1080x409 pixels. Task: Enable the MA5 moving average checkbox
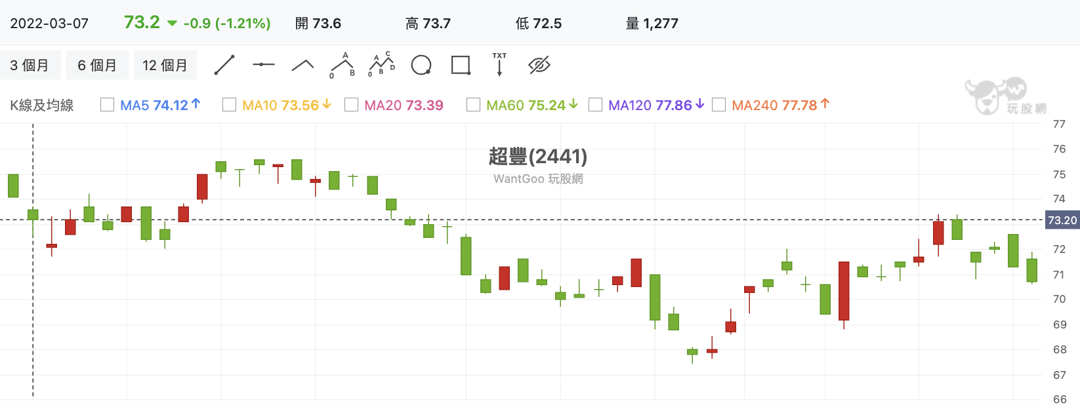click(x=107, y=105)
